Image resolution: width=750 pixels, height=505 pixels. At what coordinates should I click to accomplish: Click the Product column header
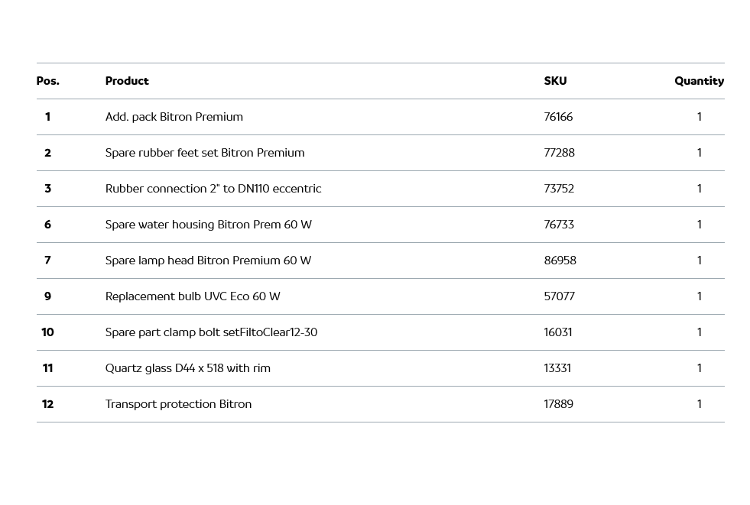tap(127, 81)
